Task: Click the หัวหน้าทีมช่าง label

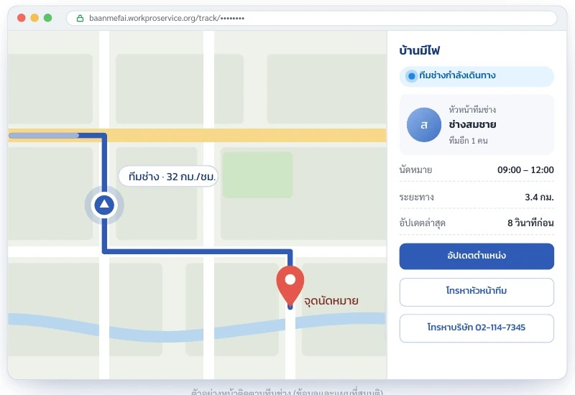Action: (472, 110)
